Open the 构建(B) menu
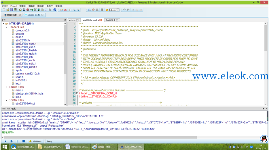Screen dimensions: 269x151 23,6
